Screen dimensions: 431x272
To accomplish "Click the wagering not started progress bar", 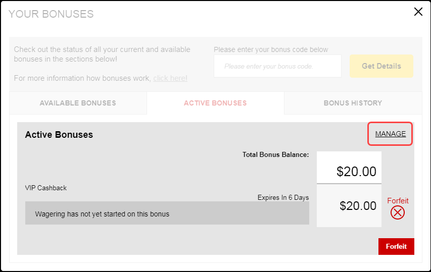I will 167,213.
